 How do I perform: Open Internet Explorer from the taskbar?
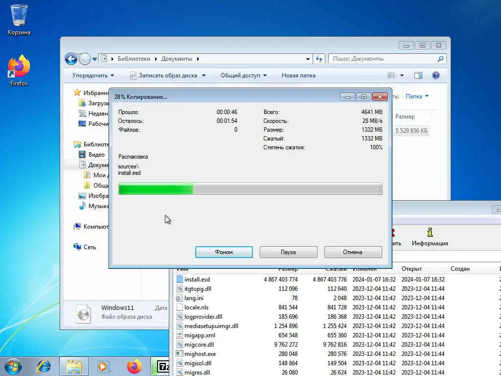click(44, 366)
